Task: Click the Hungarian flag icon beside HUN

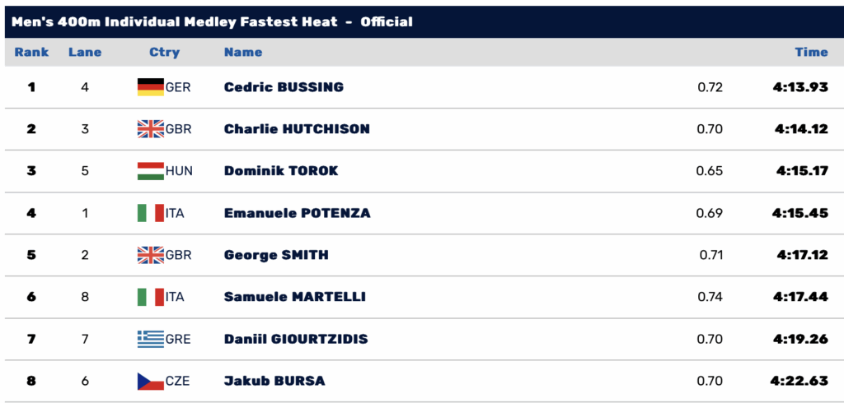Action: (151, 171)
